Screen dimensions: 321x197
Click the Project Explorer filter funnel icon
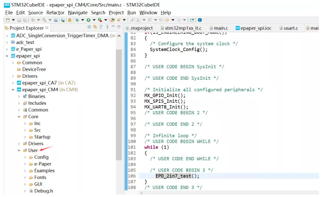(100, 27)
